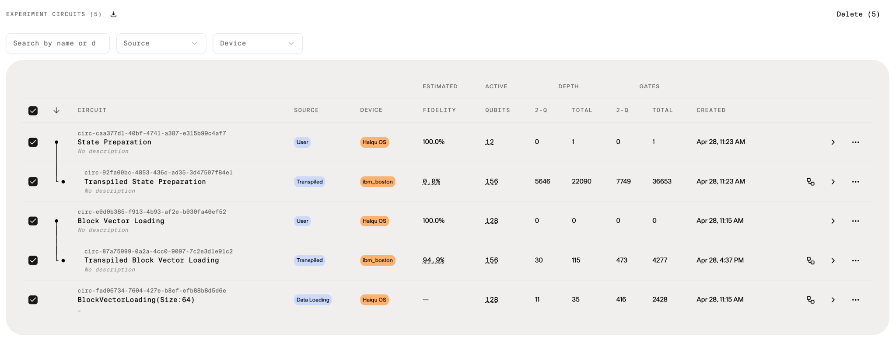Open more options for Transpiled State Preparation
The width and height of the screenshot is (896, 343).
tap(855, 182)
